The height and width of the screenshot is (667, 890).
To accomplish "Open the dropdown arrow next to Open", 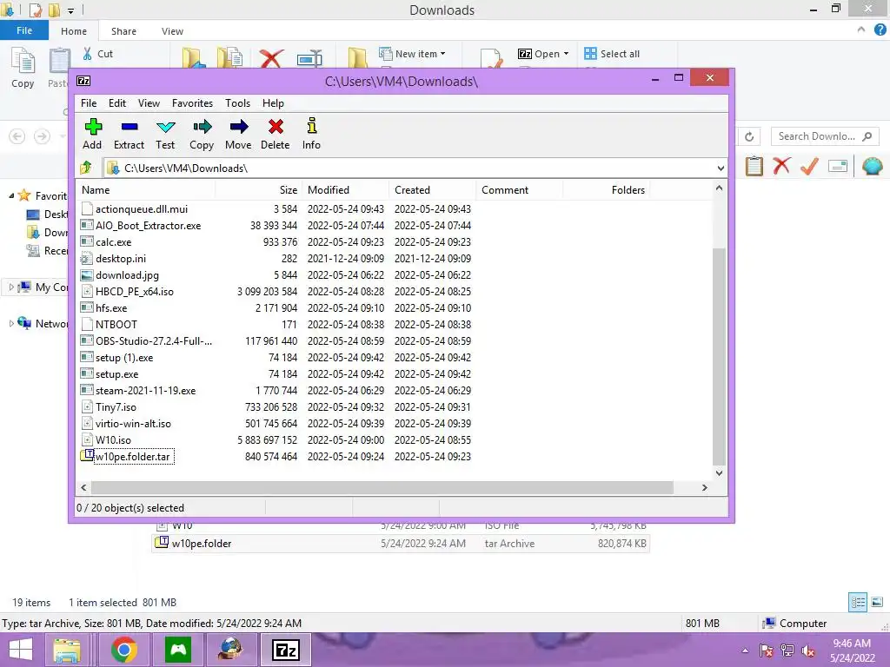I will (566, 54).
